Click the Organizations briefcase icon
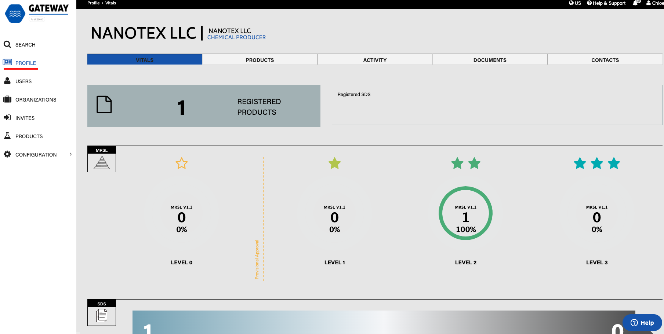This screenshot has width=664, height=334. tap(7, 99)
